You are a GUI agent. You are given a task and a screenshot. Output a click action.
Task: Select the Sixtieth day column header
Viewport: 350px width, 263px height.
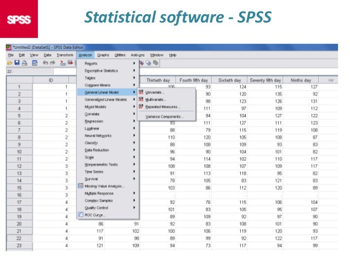pyautogui.click(x=229, y=80)
